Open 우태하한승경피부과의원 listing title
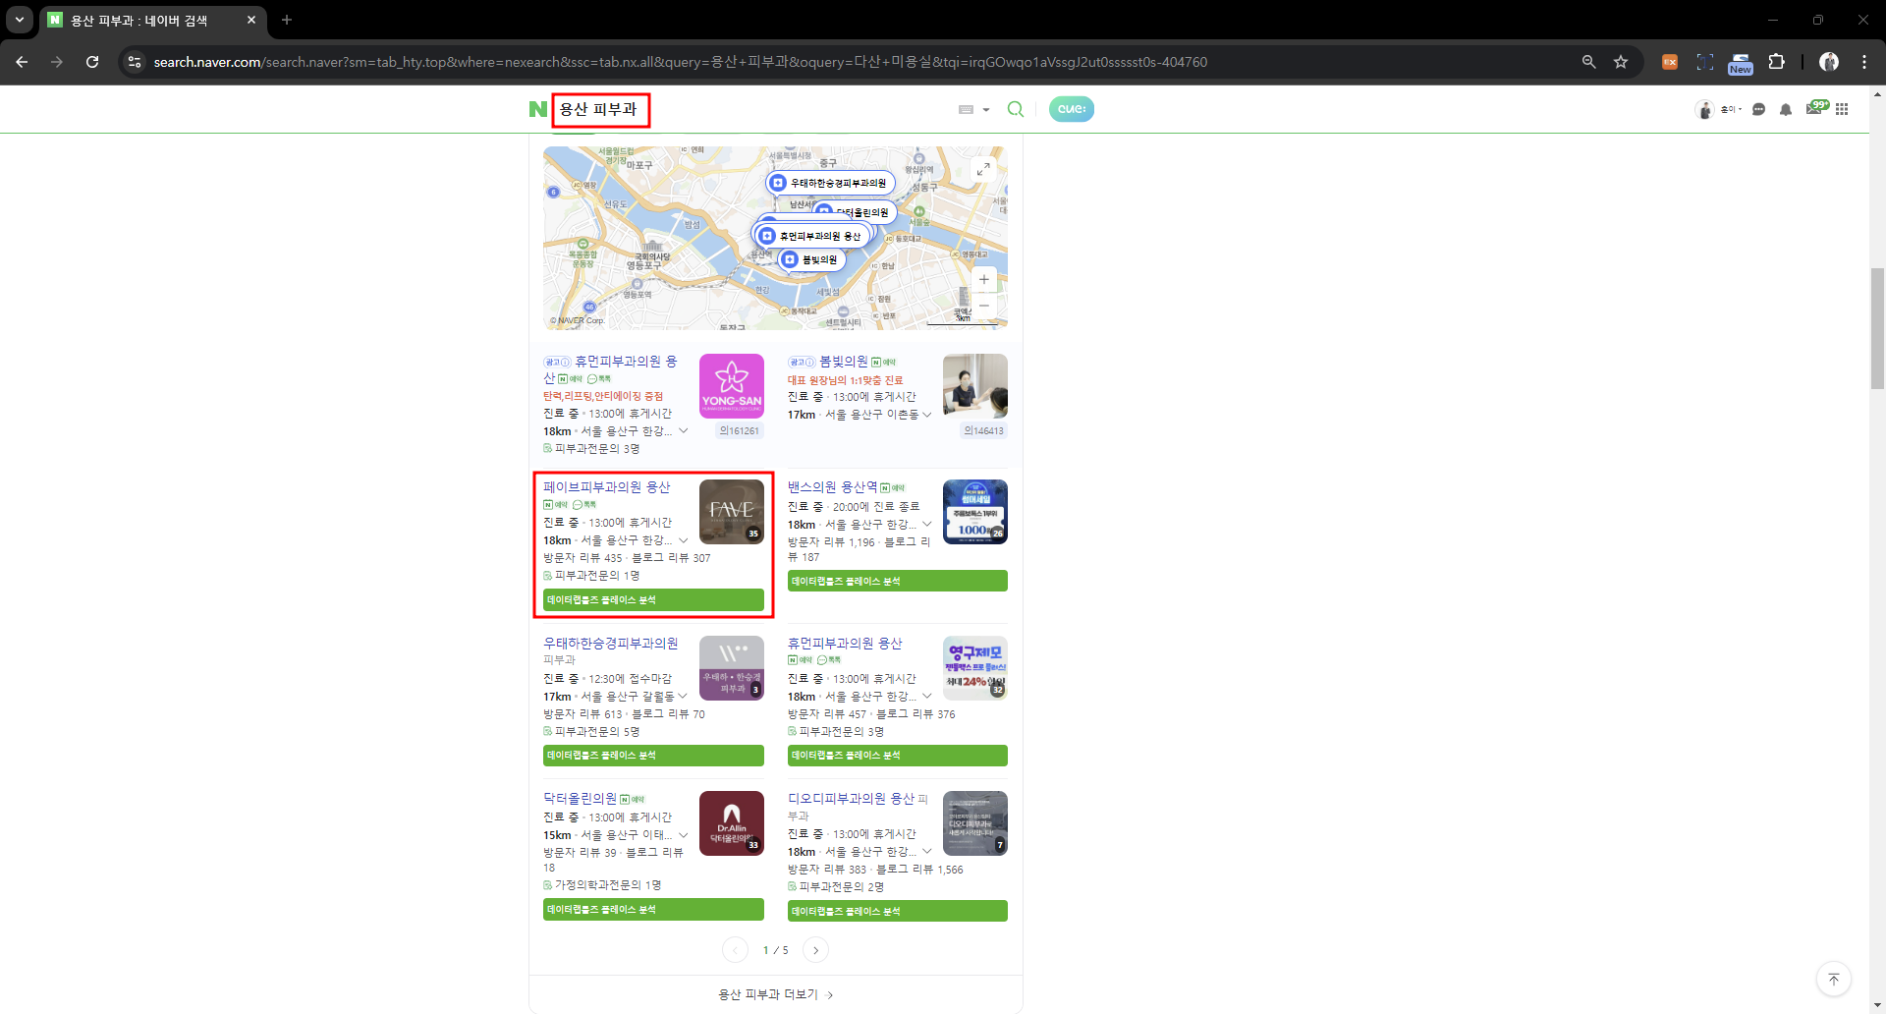Image resolution: width=1886 pixels, height=1014 pixels. point(611,644)
